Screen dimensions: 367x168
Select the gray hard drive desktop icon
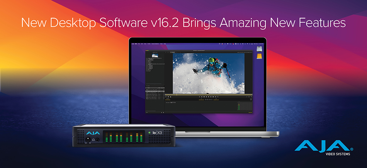coord(259,49)
